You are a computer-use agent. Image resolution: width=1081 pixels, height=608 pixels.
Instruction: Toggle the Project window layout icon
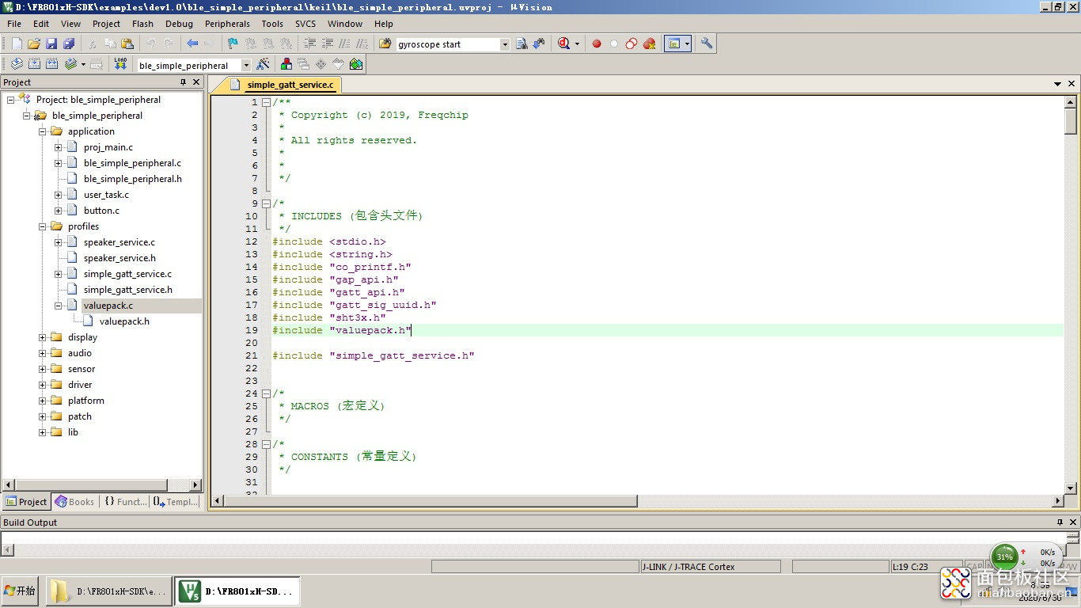pos(673,44)
